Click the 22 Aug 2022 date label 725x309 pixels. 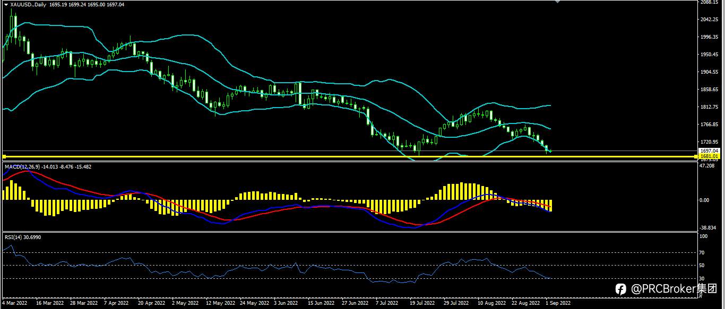tap(524, 303)
